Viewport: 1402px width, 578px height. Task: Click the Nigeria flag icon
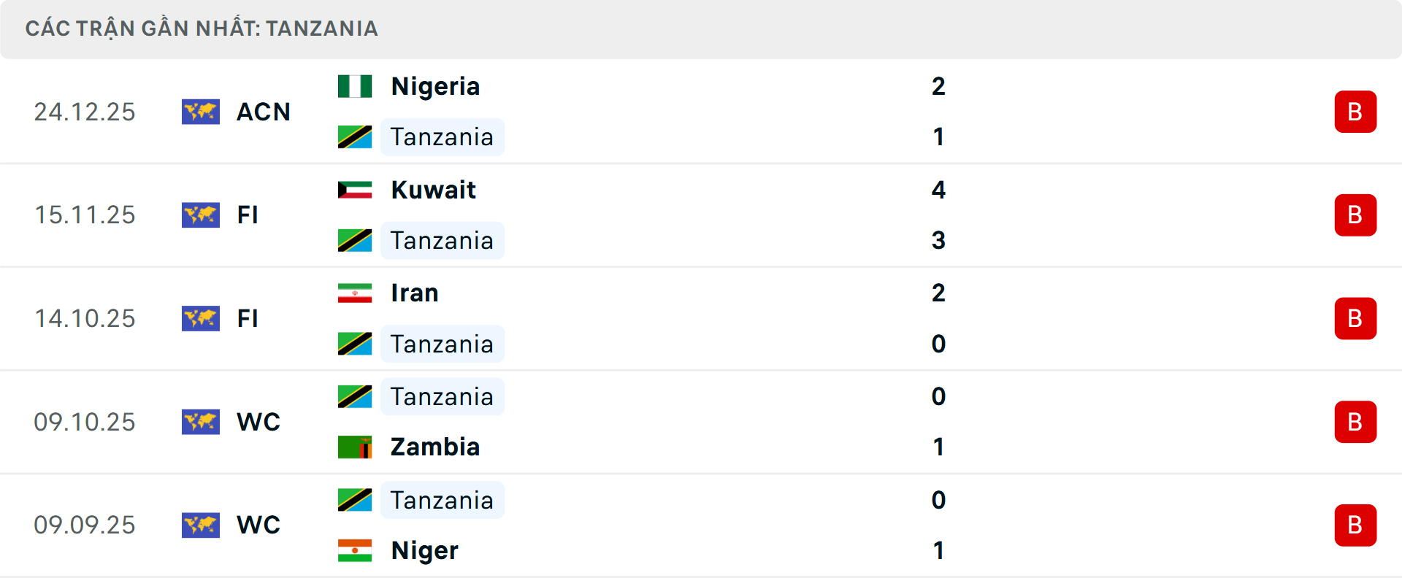tap(356, 85)
